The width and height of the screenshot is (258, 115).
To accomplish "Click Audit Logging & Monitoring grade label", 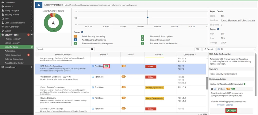I will (94, 40).
